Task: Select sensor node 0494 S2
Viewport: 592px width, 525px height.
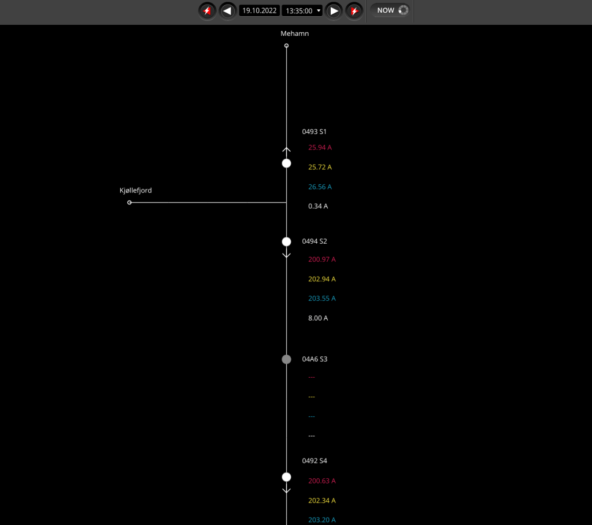Action: [x=286, y=241]
